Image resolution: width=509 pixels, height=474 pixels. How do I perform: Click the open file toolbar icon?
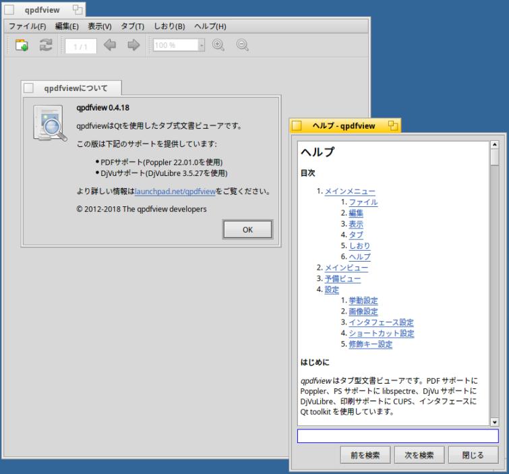click(22, 45)
